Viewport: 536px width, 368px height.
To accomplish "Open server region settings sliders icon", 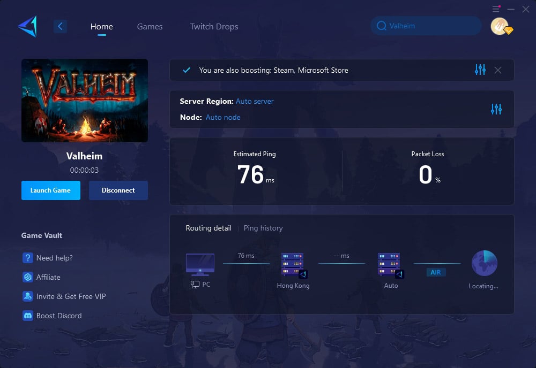I will (x=496, y=109).
